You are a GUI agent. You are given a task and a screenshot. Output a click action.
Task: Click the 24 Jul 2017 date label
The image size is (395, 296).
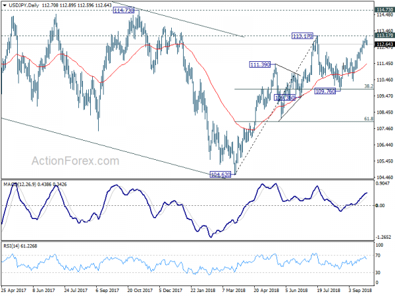tap(76, 291)
